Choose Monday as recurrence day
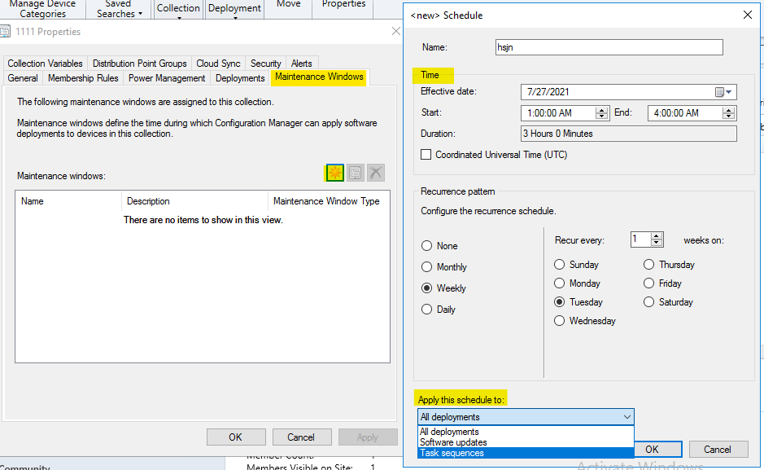 (x=578, y=283)
